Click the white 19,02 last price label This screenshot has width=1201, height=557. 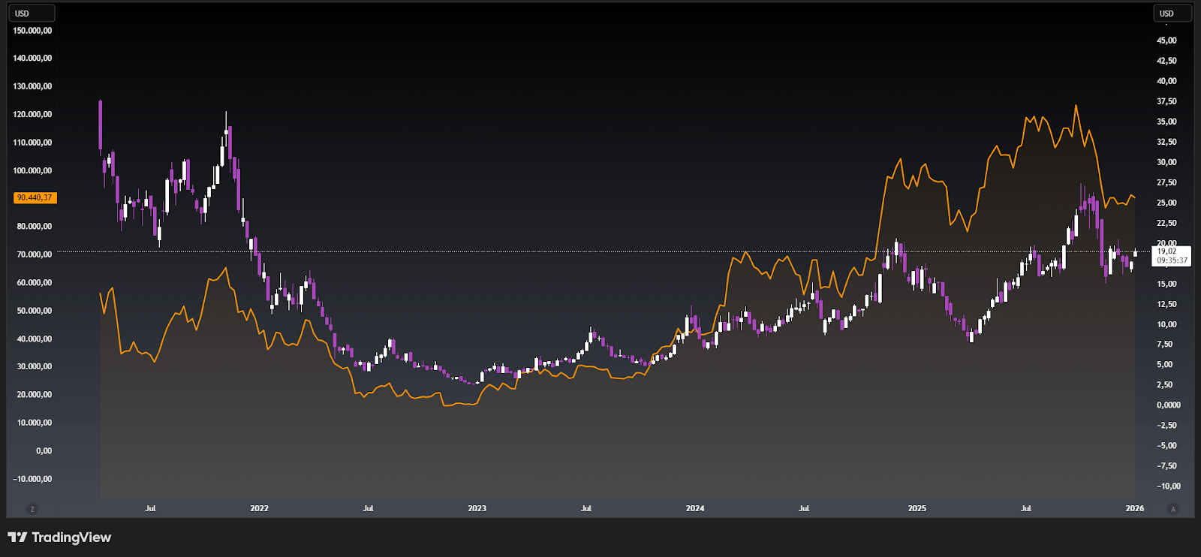tap(1166, 251)
